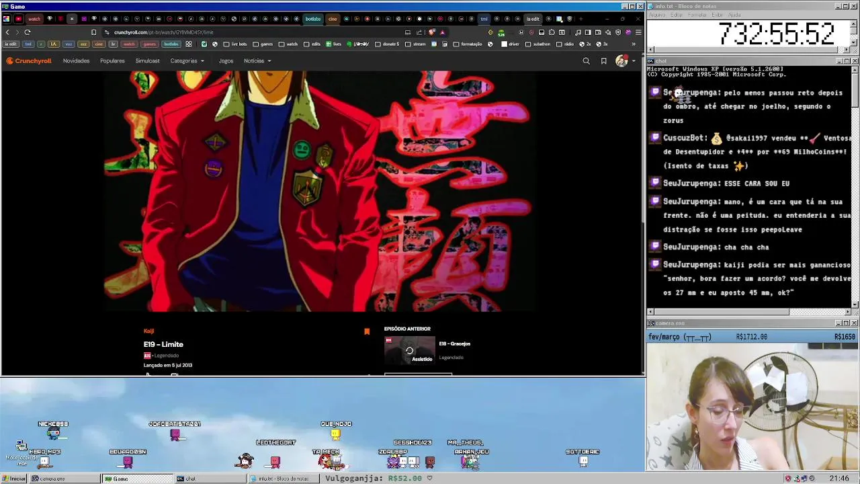Open the Crunchyroll watchlist bookmark icon

point(603,61)
